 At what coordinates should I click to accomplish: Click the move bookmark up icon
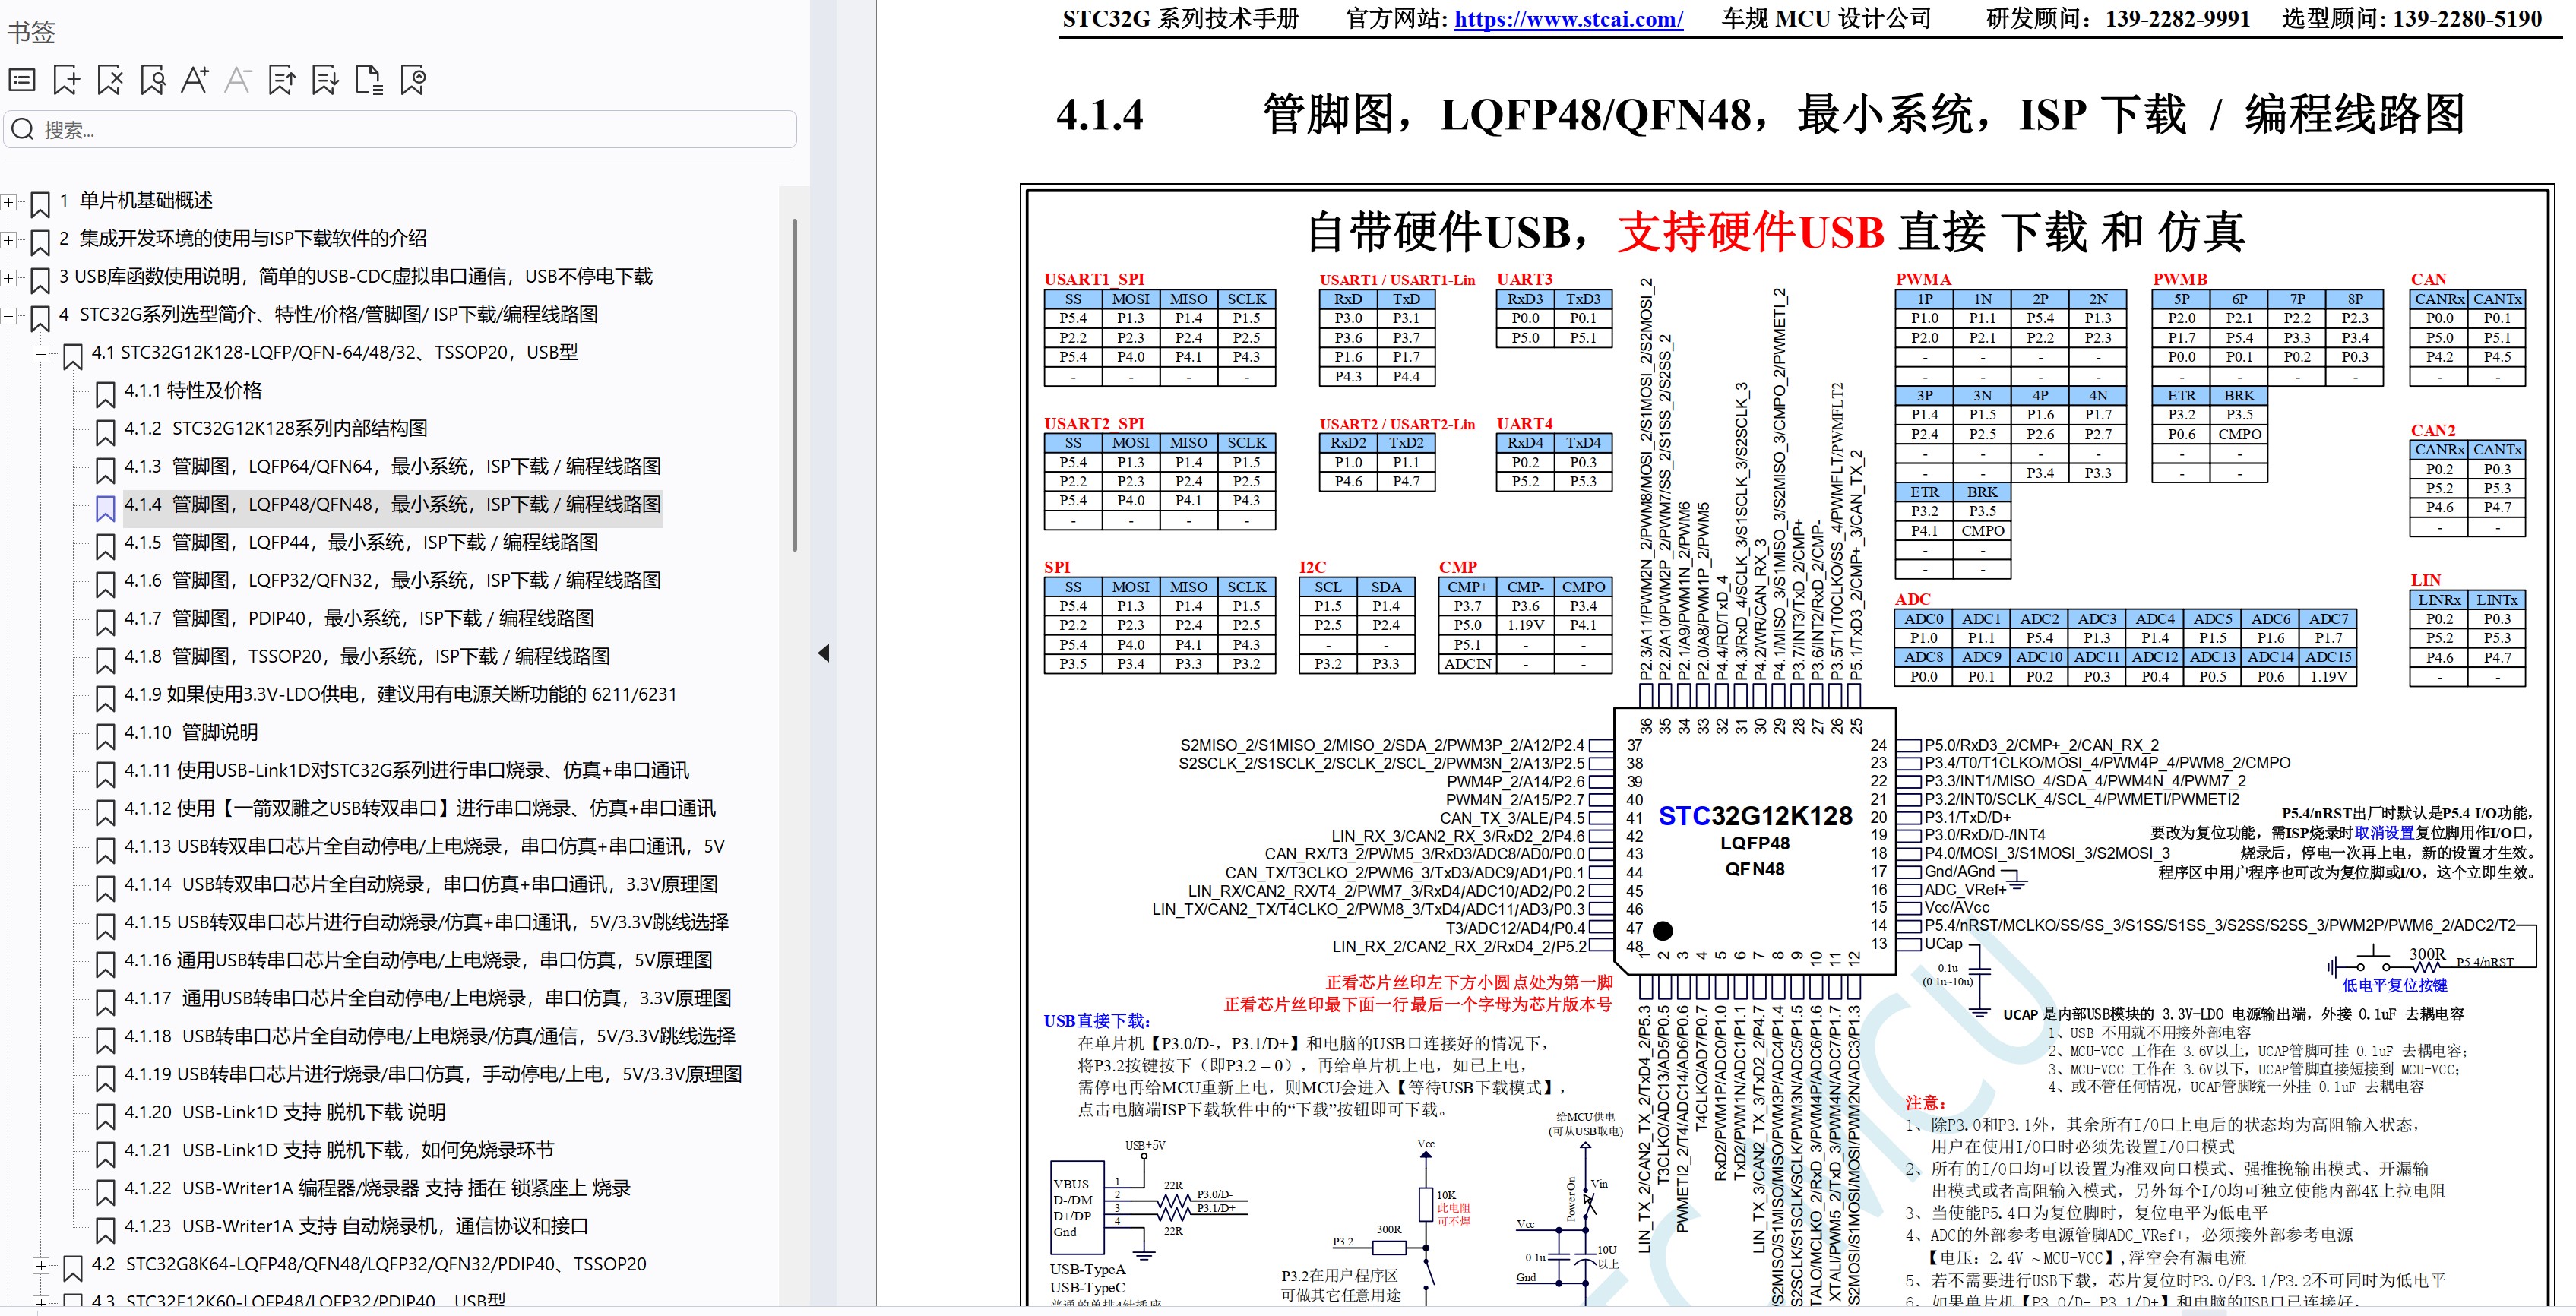click(282, 80)
